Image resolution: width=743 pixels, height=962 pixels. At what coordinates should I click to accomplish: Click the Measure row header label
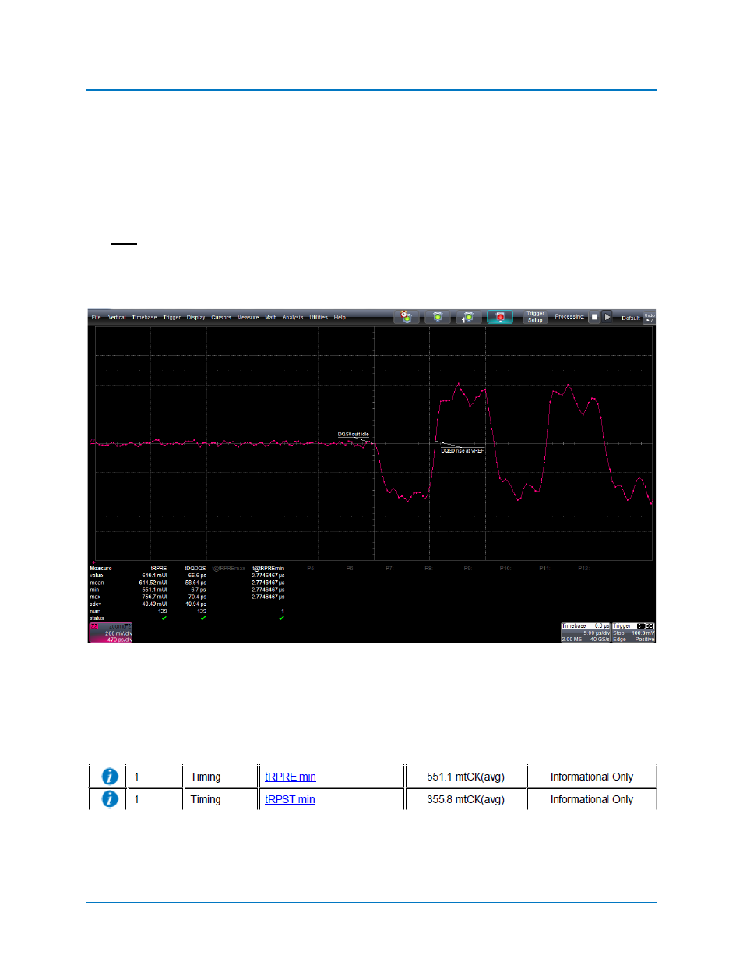click(100, 569)
